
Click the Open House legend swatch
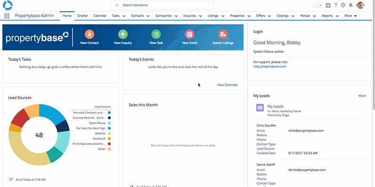(109, 123)
